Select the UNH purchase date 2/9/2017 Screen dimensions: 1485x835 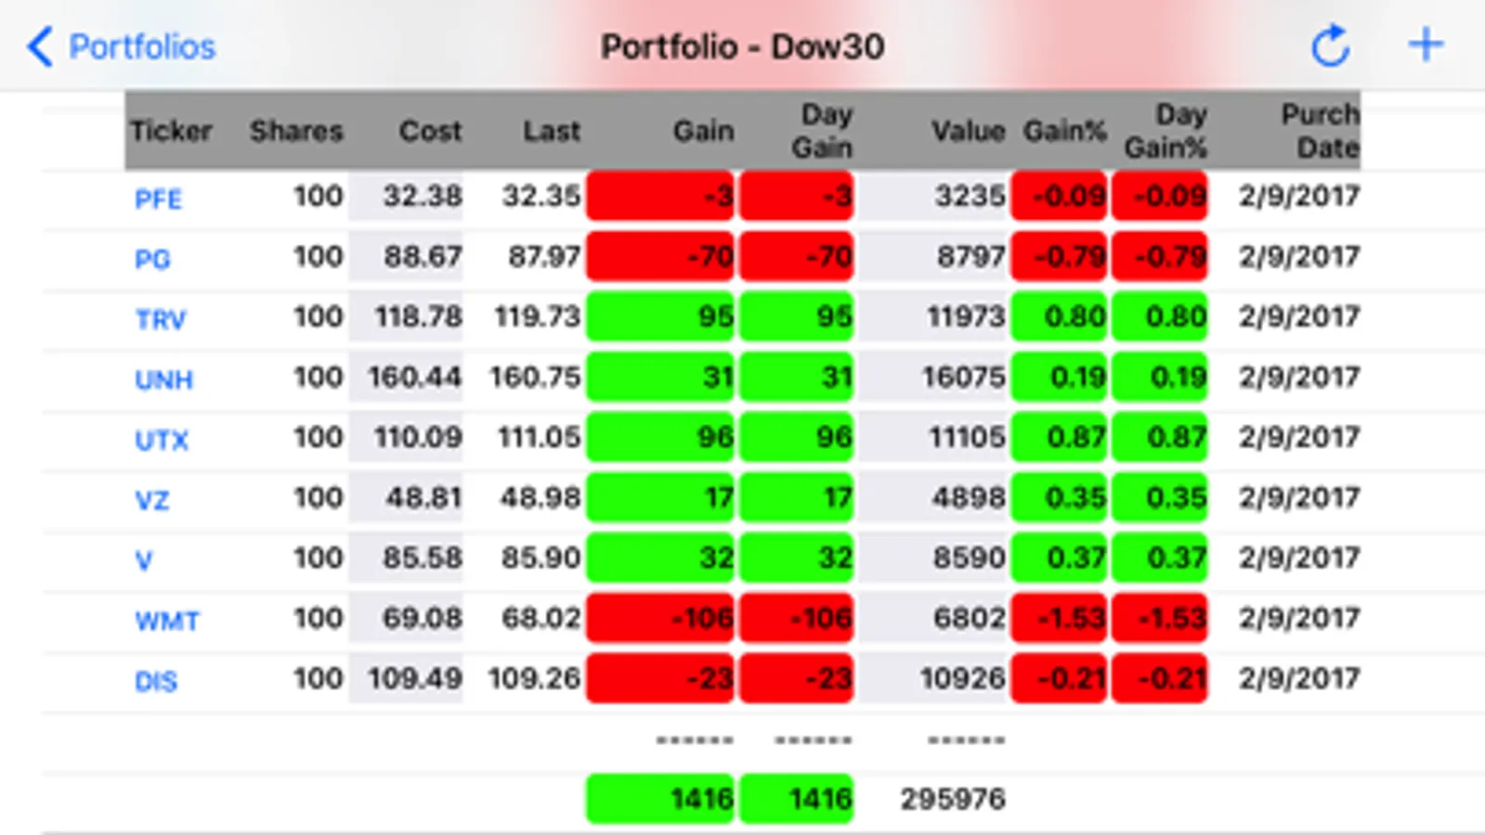point(1299,377)
